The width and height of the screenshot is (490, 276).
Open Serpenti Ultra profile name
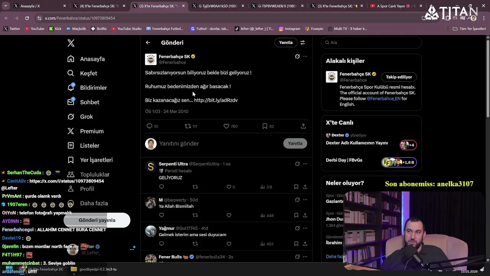173,164
